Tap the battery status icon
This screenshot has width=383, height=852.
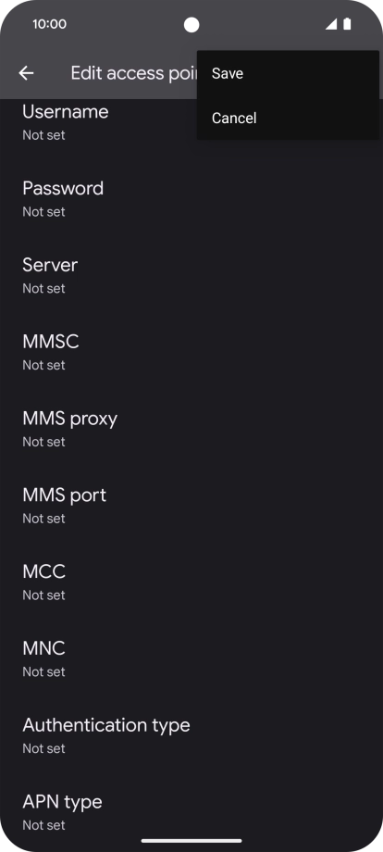(x=347, y=24)
